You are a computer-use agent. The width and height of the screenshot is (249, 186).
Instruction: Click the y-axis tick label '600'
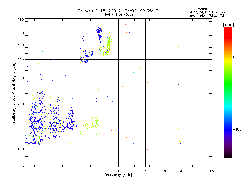21,33
